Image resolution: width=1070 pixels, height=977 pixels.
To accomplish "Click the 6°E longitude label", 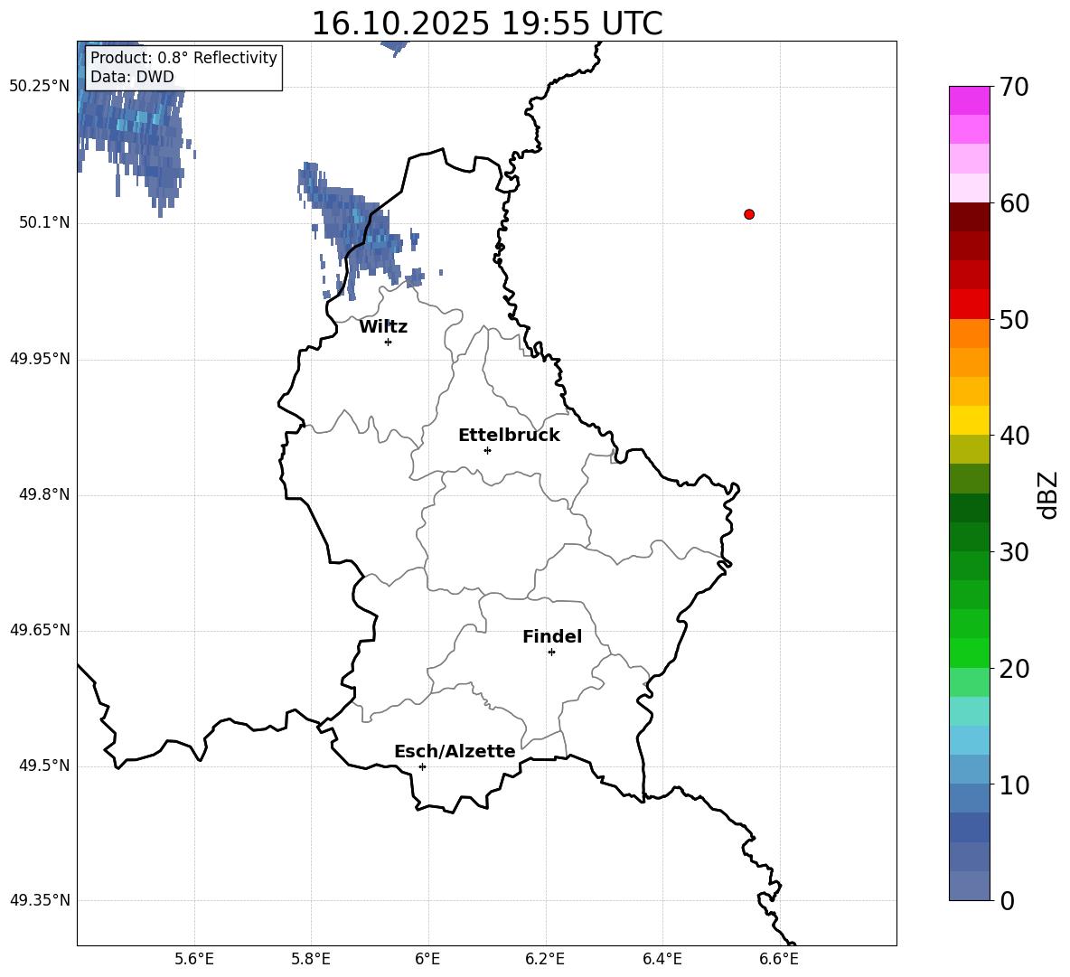I will click(x=427, y=959).
